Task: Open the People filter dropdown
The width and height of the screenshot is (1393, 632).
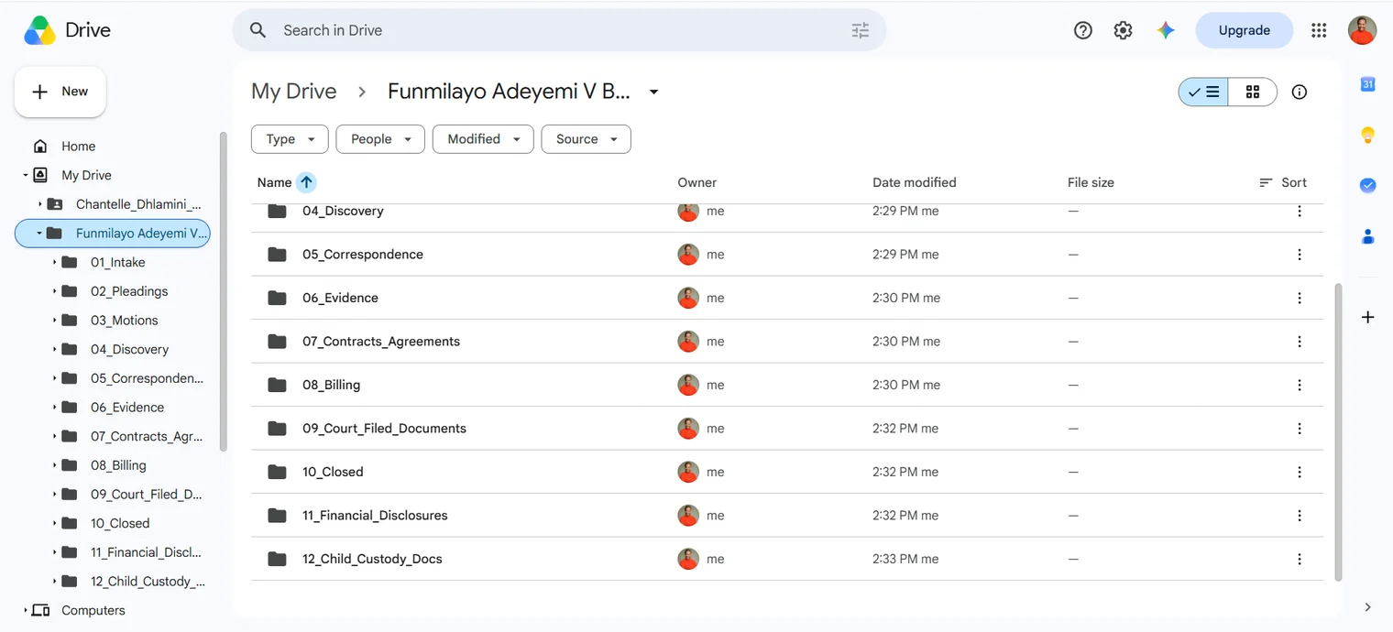Action: coord(380,139)
